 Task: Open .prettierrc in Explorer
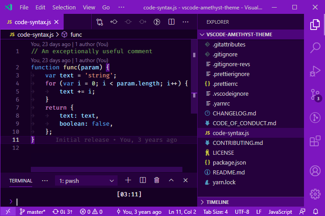[x=251, y=84]
